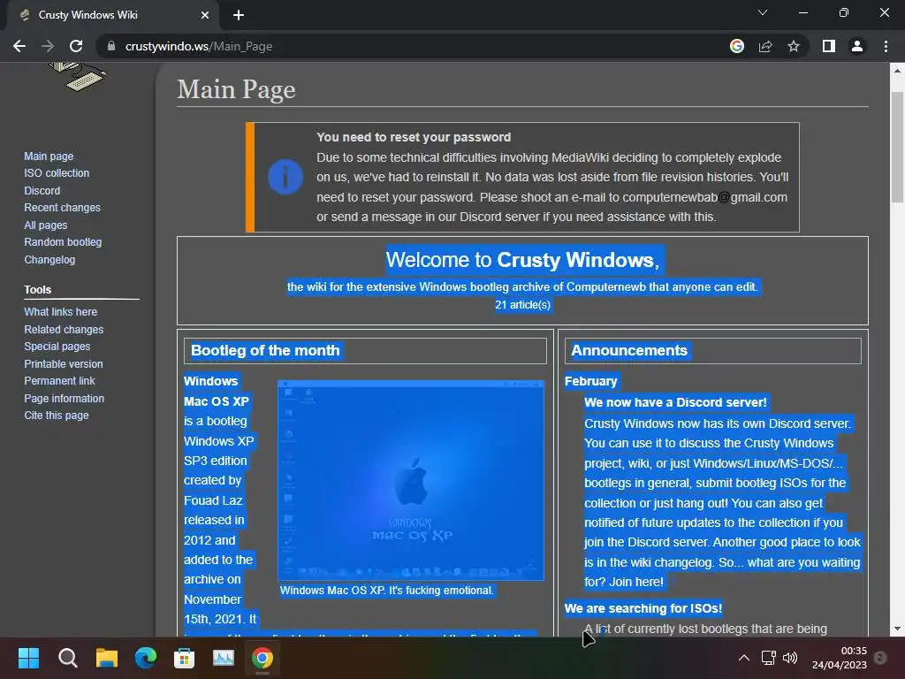Click the 21 article(s) count text
Viewport: 905px width, 679px height.
523,305
